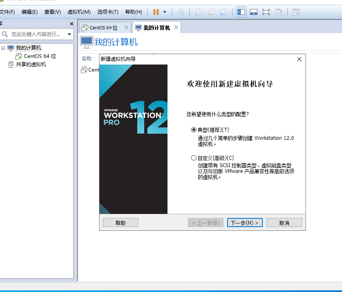The height and width of the screenshot is (292, 342).
Task: Close the 我的计算机 tab
Action: pyautogui.click(x=176, y=27)
